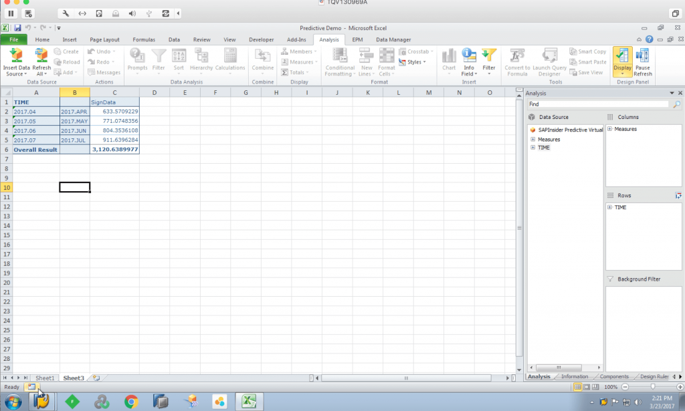Open the Calculations tool
Viewport: 685px width, 411px height.
point(230,59)
